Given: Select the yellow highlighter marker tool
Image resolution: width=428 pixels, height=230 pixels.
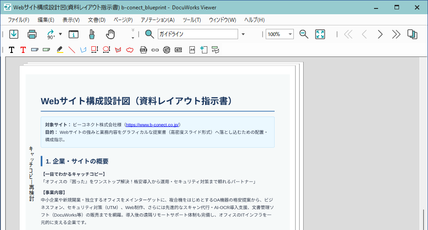Looking at the screenshot, I should coord(60,49).
